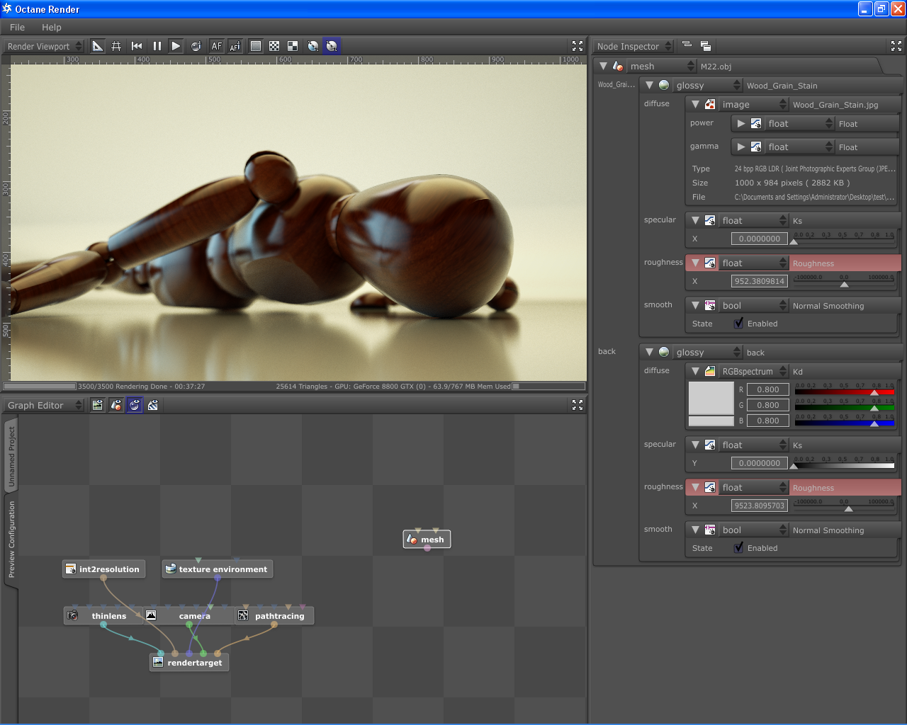The image size is (907, 725).
Task: Expand the power float node
Action: pos(740,123)
